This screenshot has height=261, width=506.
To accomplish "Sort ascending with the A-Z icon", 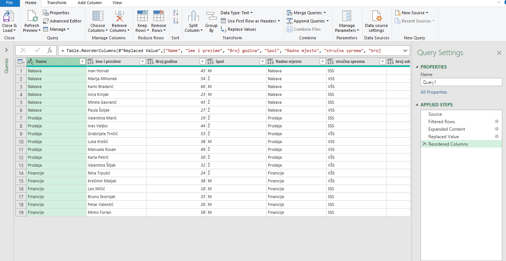I will 176,13.
